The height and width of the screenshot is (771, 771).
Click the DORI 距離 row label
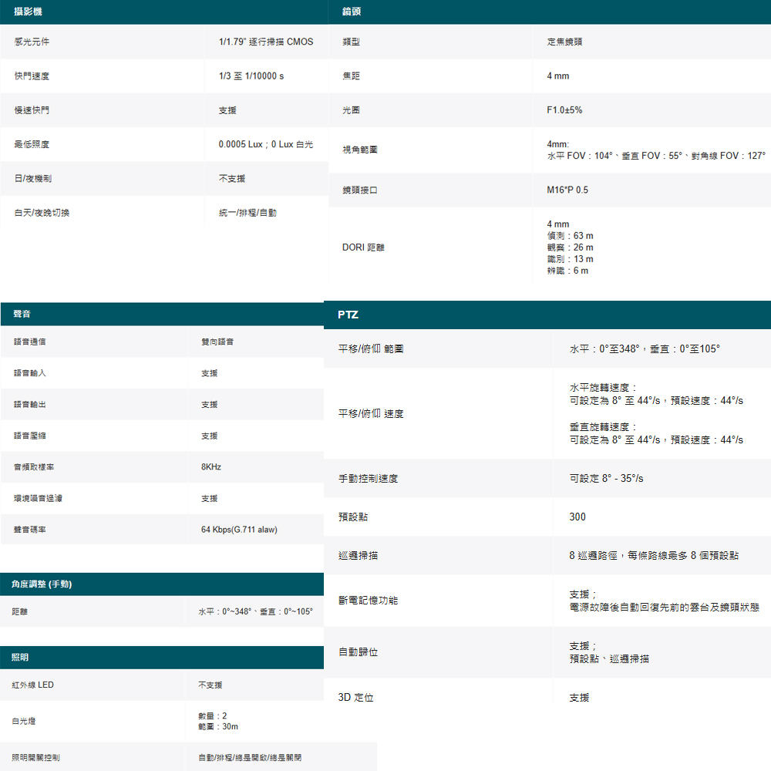[363, 247]
